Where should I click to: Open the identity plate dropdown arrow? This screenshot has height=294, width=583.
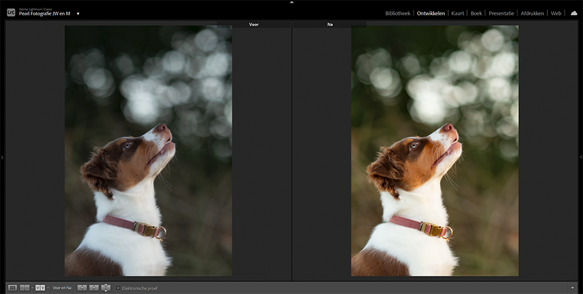point(78,14)
